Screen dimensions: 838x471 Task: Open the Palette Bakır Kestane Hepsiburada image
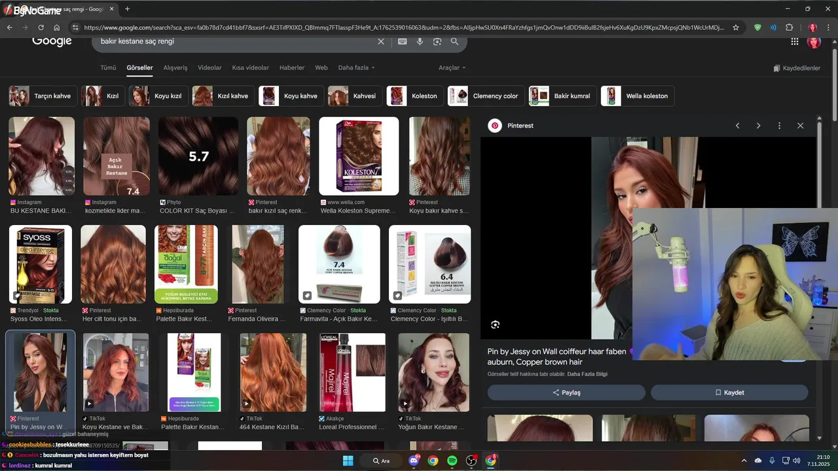click(x=186, y=264)
